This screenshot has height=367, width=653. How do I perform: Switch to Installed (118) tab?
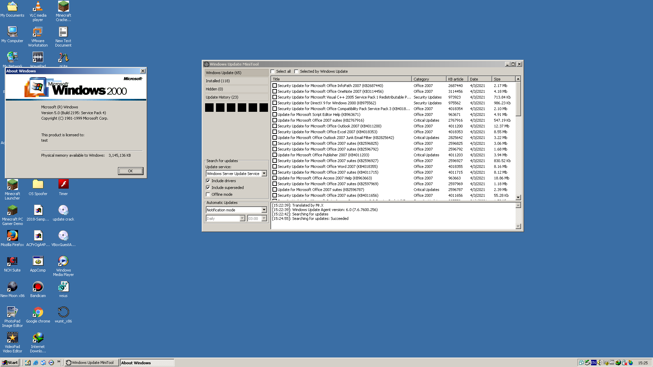pos(236,81)
